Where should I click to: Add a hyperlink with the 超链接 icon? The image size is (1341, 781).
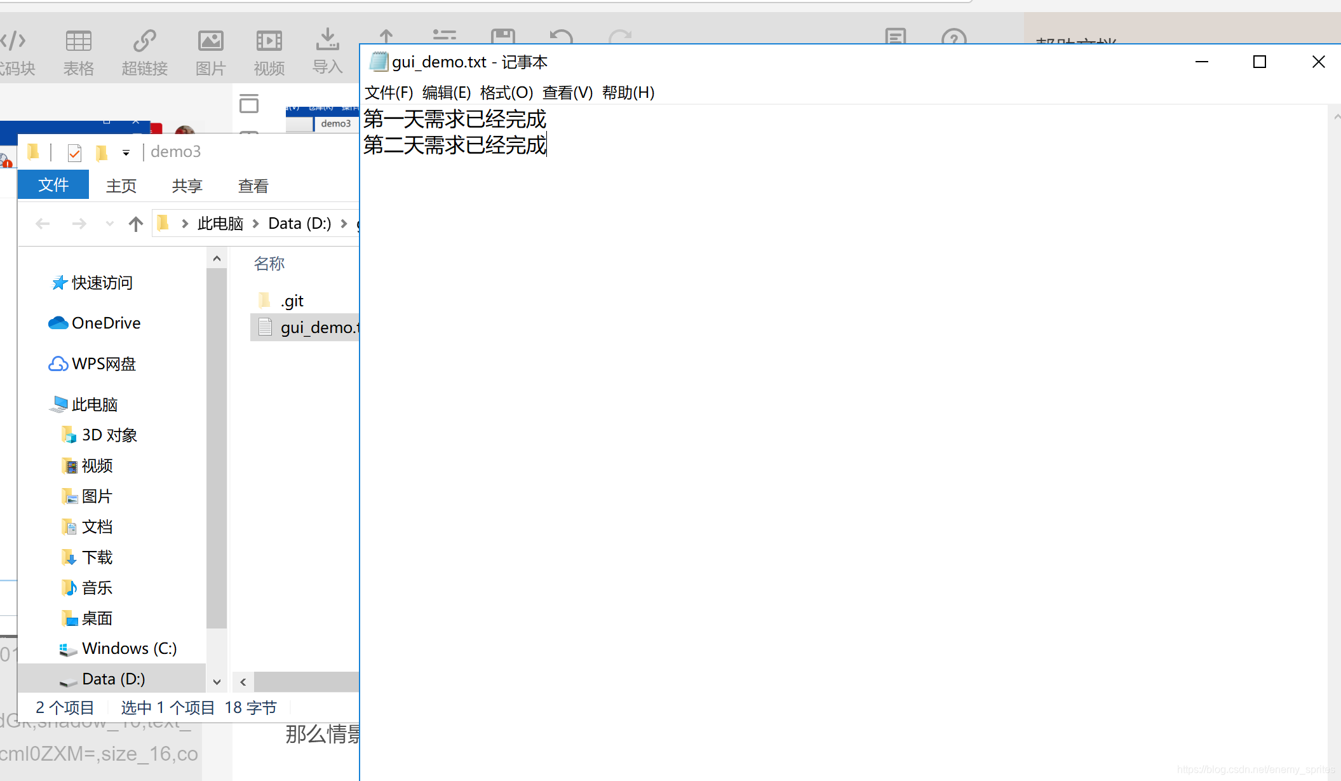[x=144, y=51]
